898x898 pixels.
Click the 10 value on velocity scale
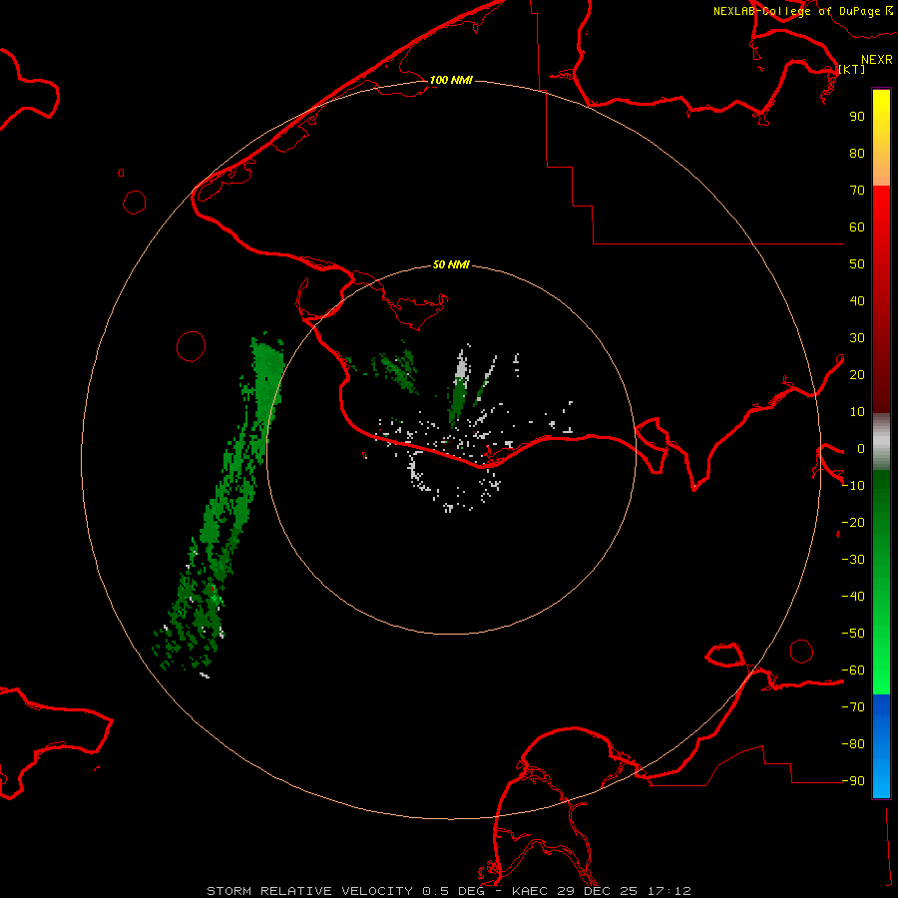pos(857,412)
